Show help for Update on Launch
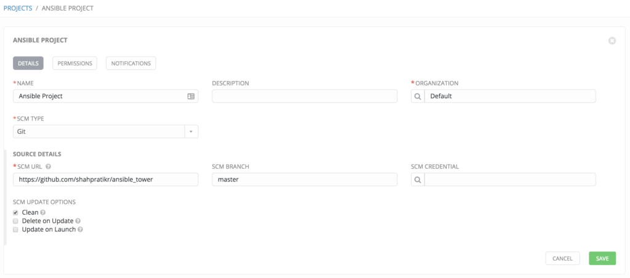 click(80, 230)
